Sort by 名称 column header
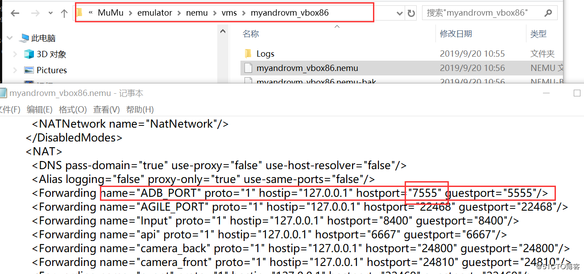 point(251,34)
